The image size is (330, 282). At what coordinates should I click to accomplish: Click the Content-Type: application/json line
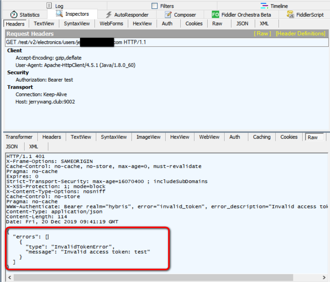click(54, 212)
